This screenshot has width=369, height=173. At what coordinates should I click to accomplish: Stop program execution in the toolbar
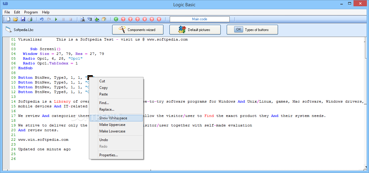[71, 19]
